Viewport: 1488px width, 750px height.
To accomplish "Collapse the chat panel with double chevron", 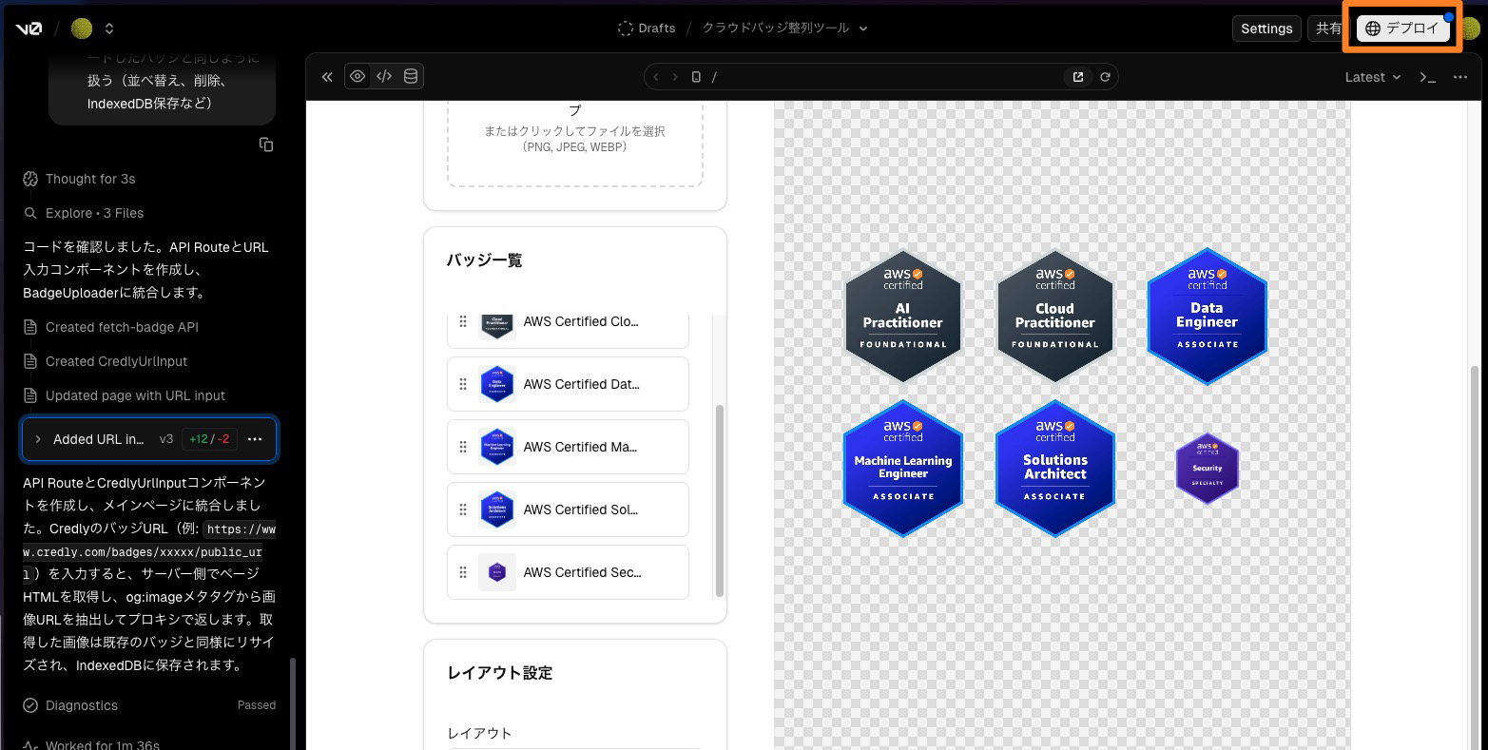I will (x=327, y=77).
